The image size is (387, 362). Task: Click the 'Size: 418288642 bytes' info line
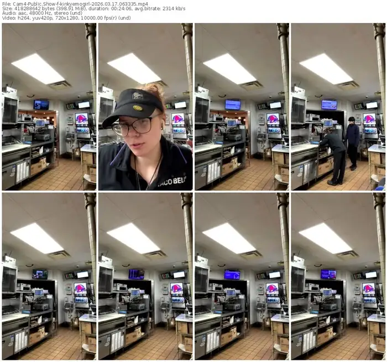pyautogui.click(x=94, y=9)
